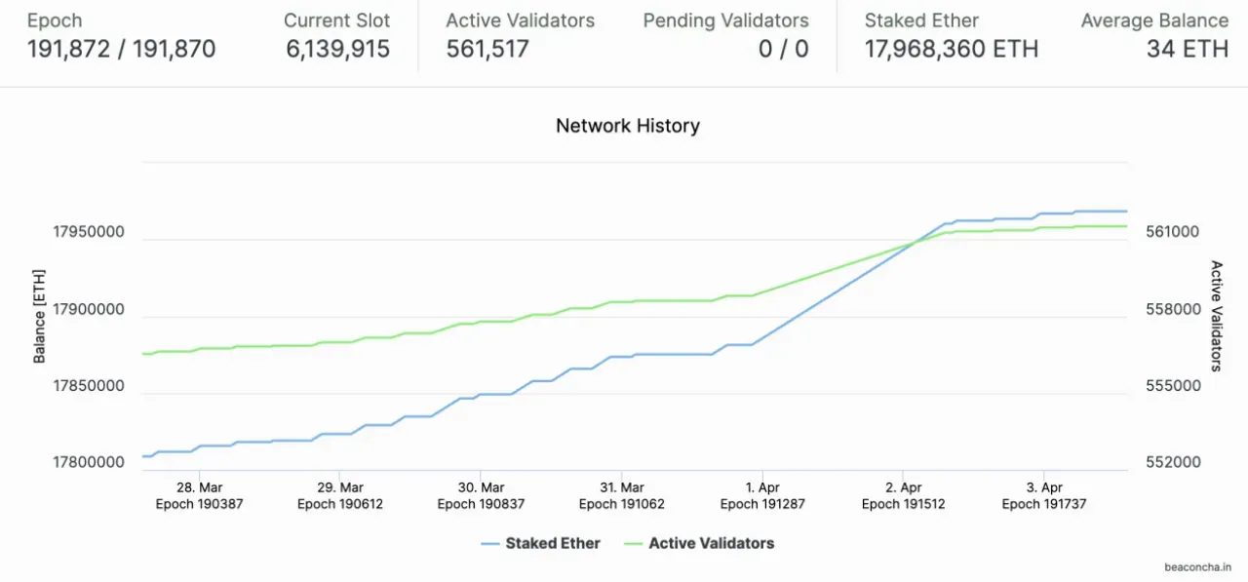Image resolution: width=1248 pixels, height=582 pixels.
Task: Click the 29. Mar Epoch 190612 axis label
Action: coord(340,495)
